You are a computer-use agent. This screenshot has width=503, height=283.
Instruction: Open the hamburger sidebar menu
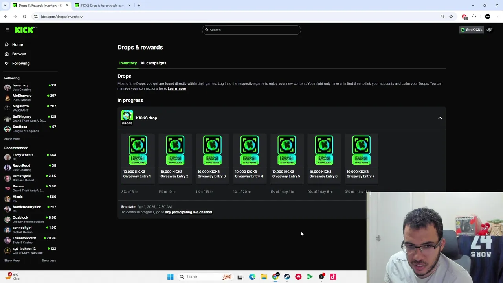click(x=7, y=30)
